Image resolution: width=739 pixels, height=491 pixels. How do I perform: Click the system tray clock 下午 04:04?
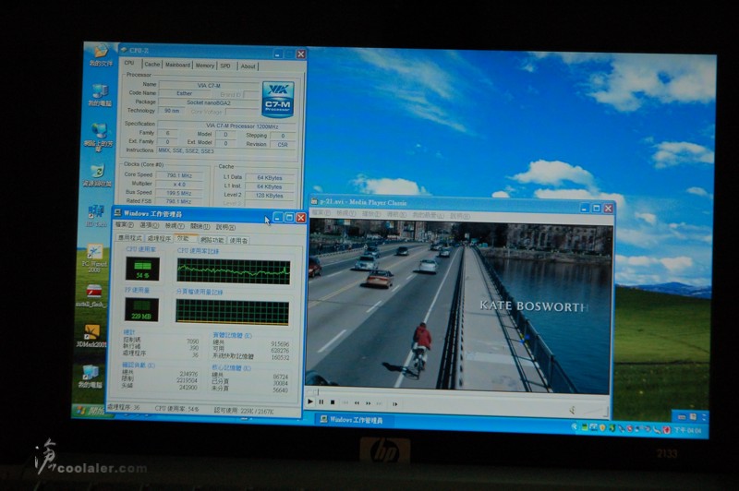click(687, 430)
